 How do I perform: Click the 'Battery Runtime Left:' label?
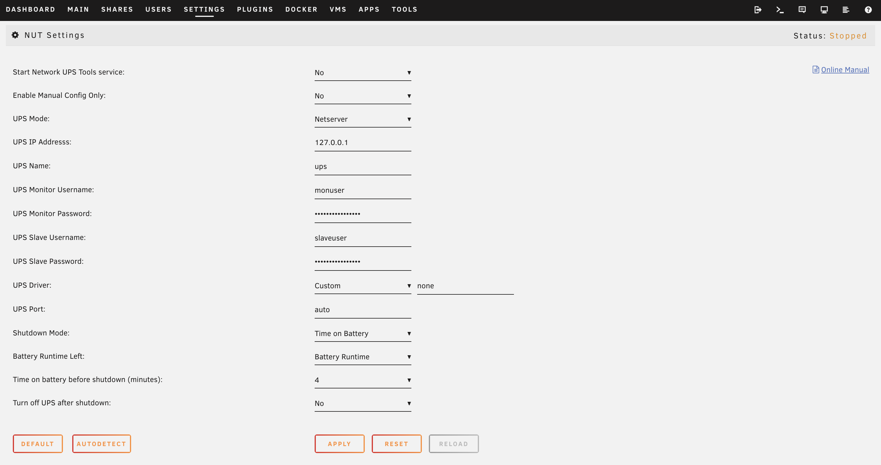point(49,356)
